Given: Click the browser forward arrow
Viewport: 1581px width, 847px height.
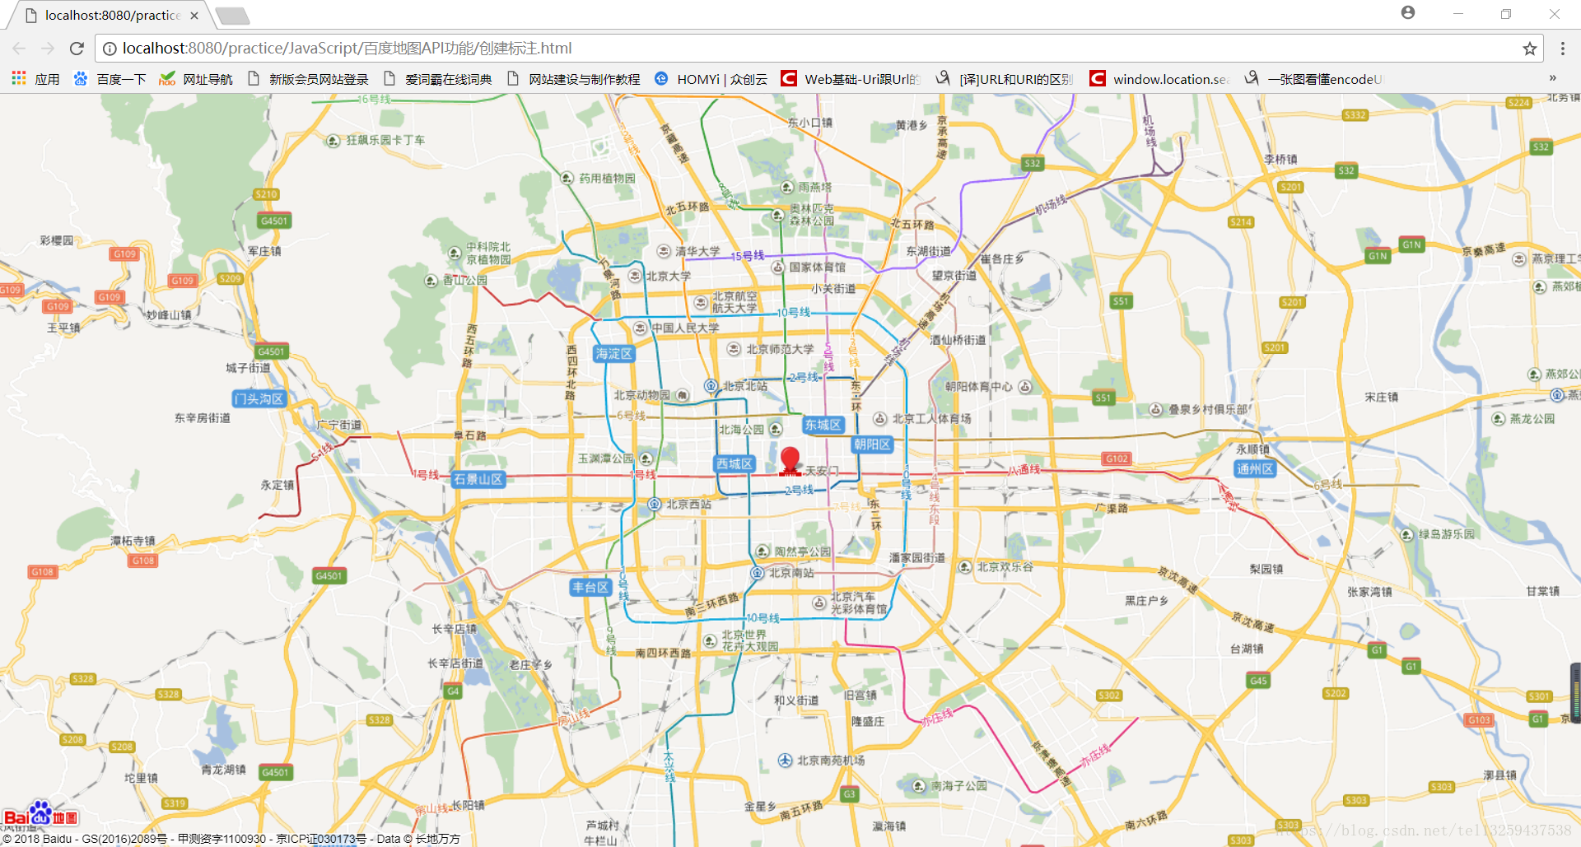Looking at the screenshot, I should [48, 49].
